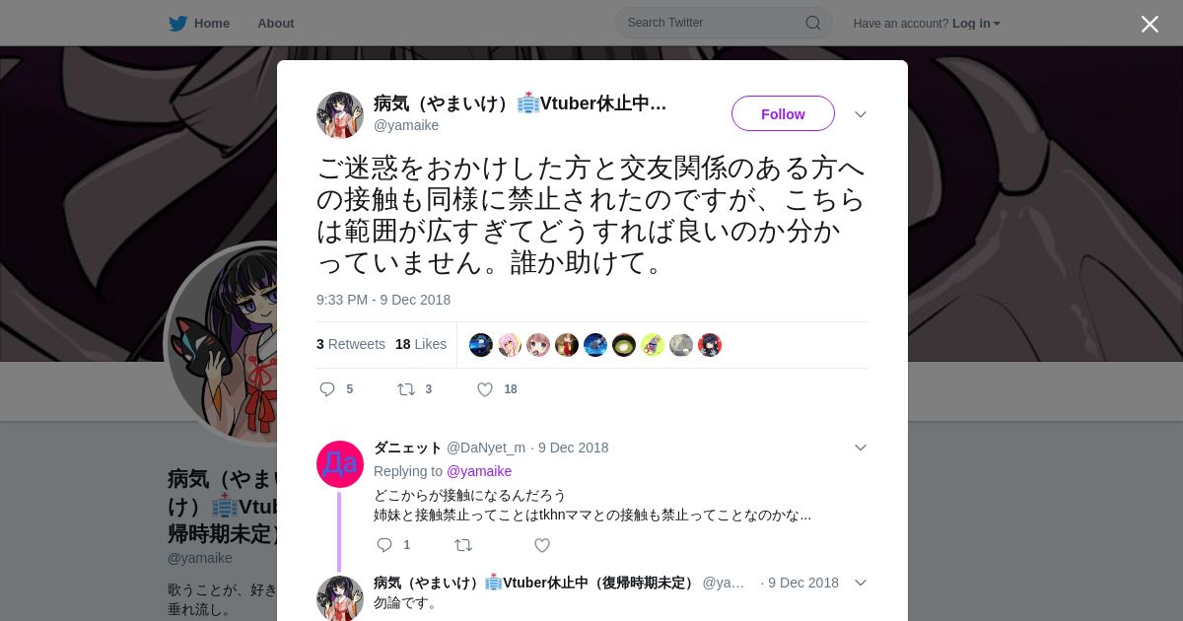Open the Log in dropdown
Viewport: 1183px width, 621px height.
tap(976, 24)
